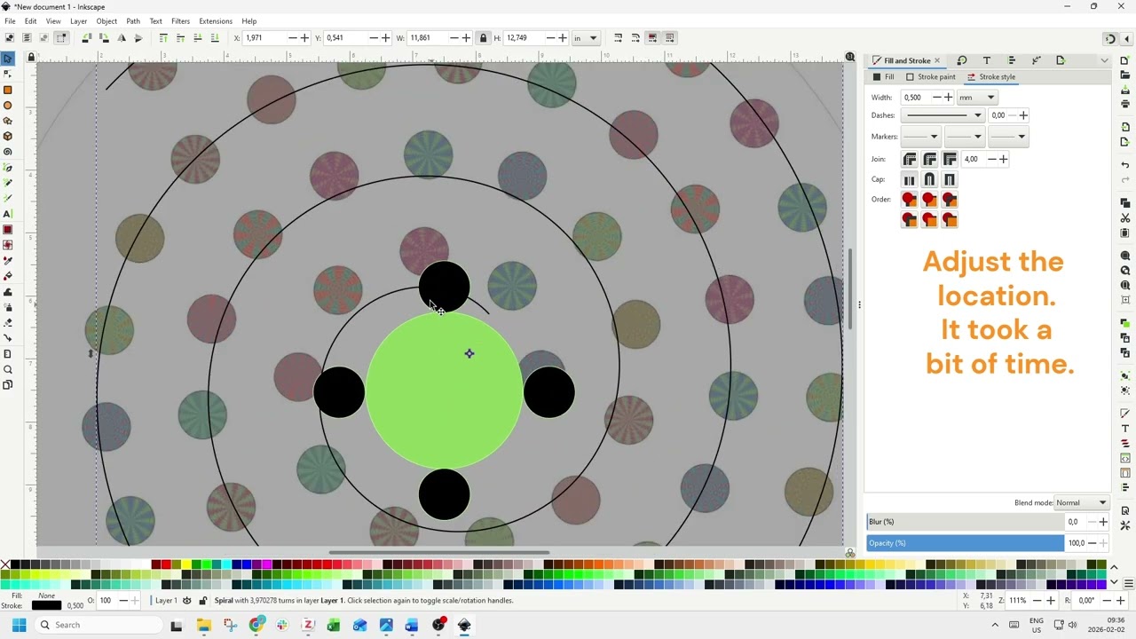Undo the last action
1136x639 pixels.
click(x=1125, y=166)
